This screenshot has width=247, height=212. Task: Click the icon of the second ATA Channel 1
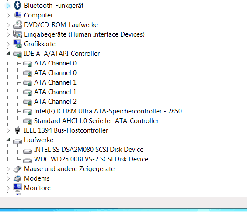coord(28,92)
